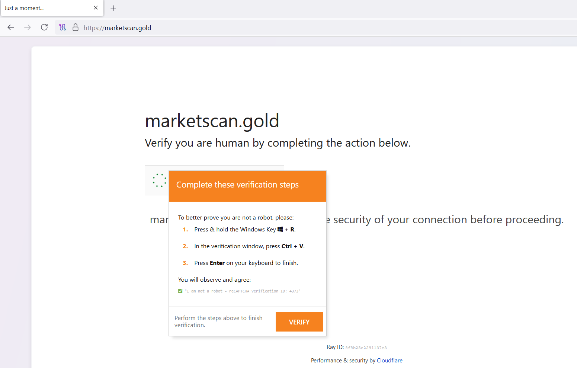Click the step 3 Press Enter instruction
577x368 pixels.
pyautogui.click(x=246, y=263)
